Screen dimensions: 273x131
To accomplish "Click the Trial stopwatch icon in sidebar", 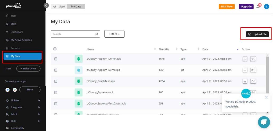I will (x=7, y=16).
